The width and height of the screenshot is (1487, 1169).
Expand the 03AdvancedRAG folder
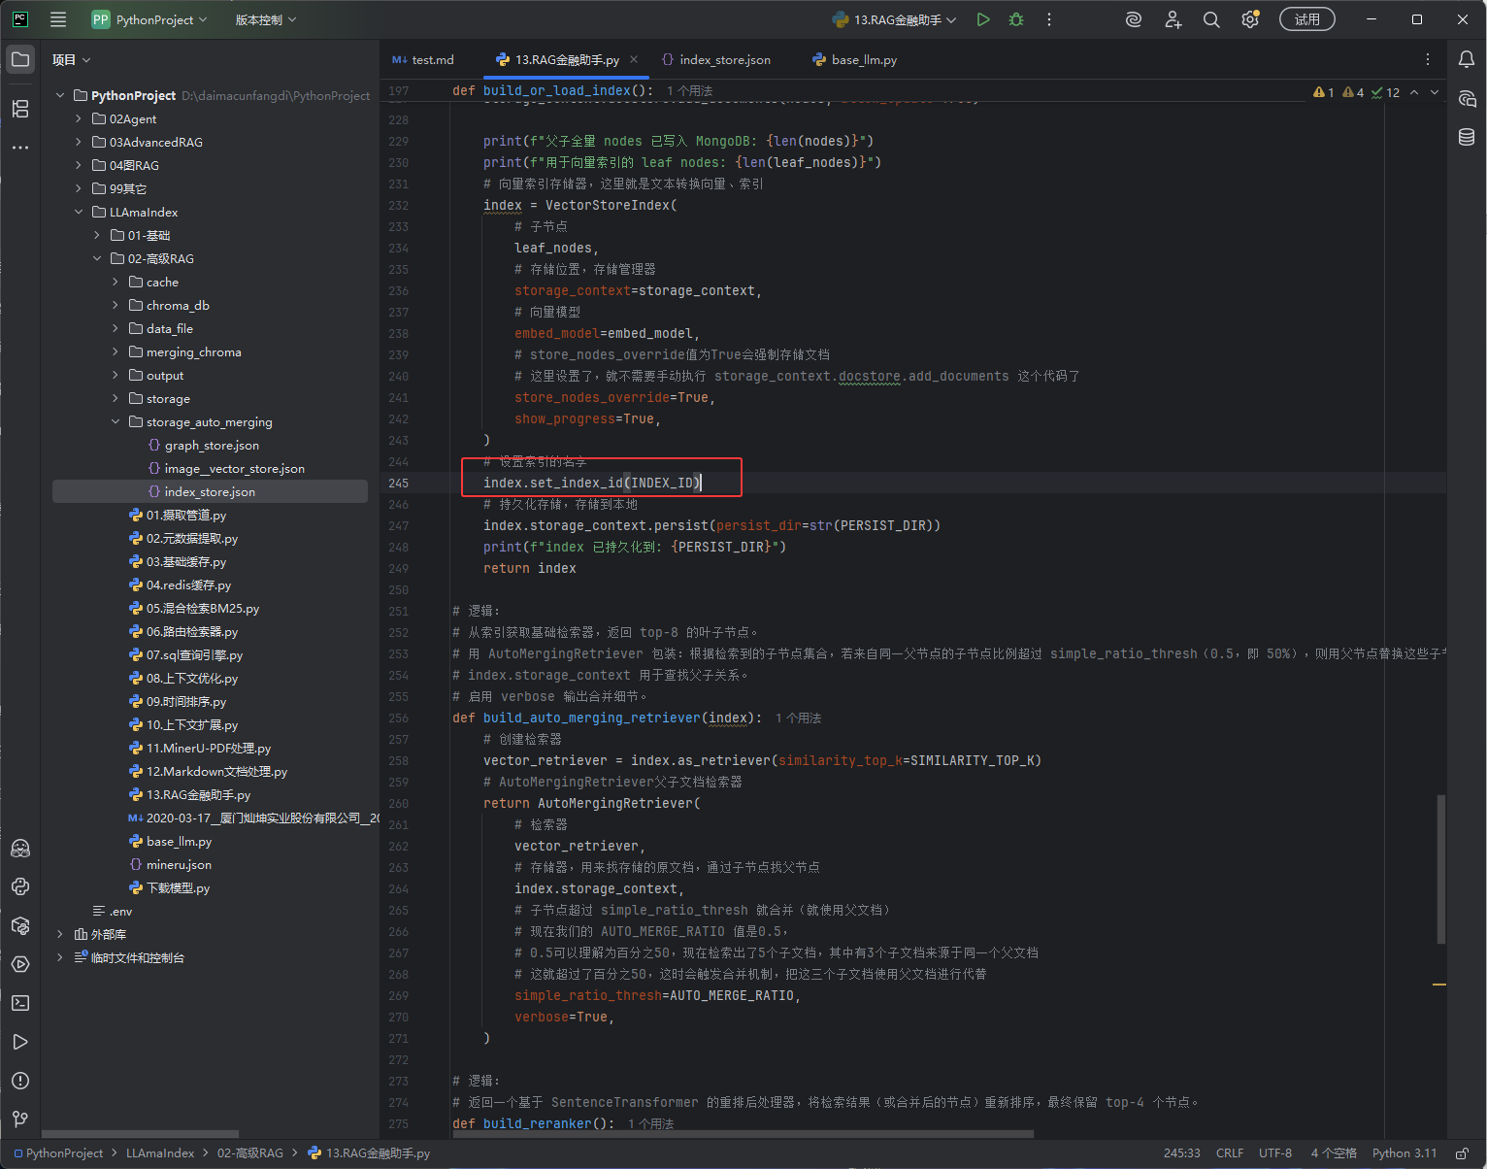pyautogui.click(x=79, y=142)
